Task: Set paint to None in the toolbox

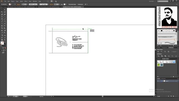Action: pyautogui.click(x=5, y=48)
